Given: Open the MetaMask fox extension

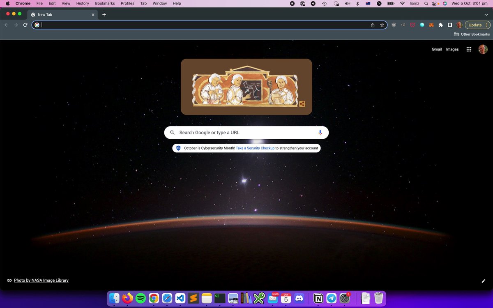Looking at the screenshot, I should point(431,25).
